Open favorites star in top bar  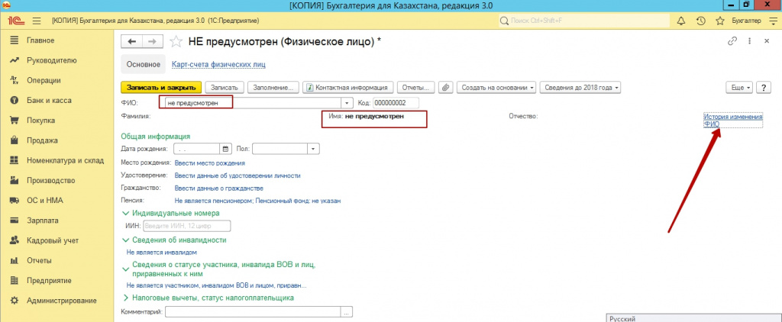pyautogui.click(x=719, y=21)
